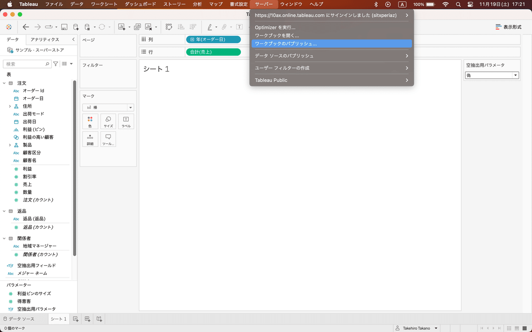The image size is (532, 332).
Task: Open the 詳細 detail marks card button
Action: click(90, 139)
